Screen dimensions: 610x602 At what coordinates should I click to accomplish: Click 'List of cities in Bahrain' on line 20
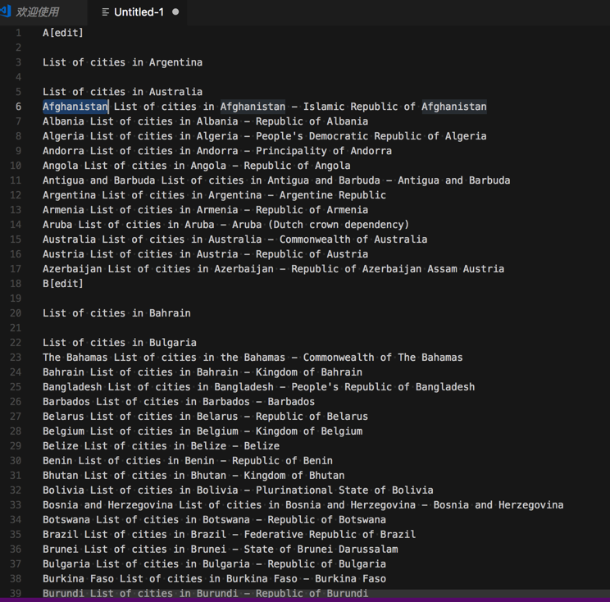(x=116, y=313)
